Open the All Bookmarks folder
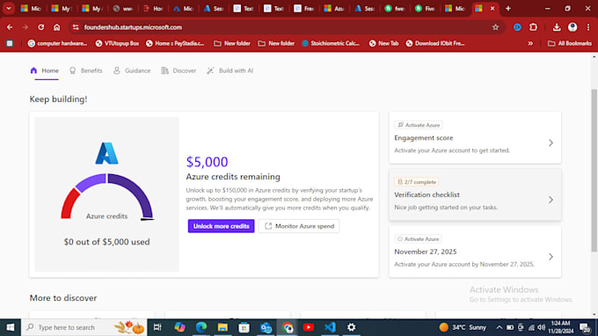This screenshot has height=336, width=598. (570, 43)
